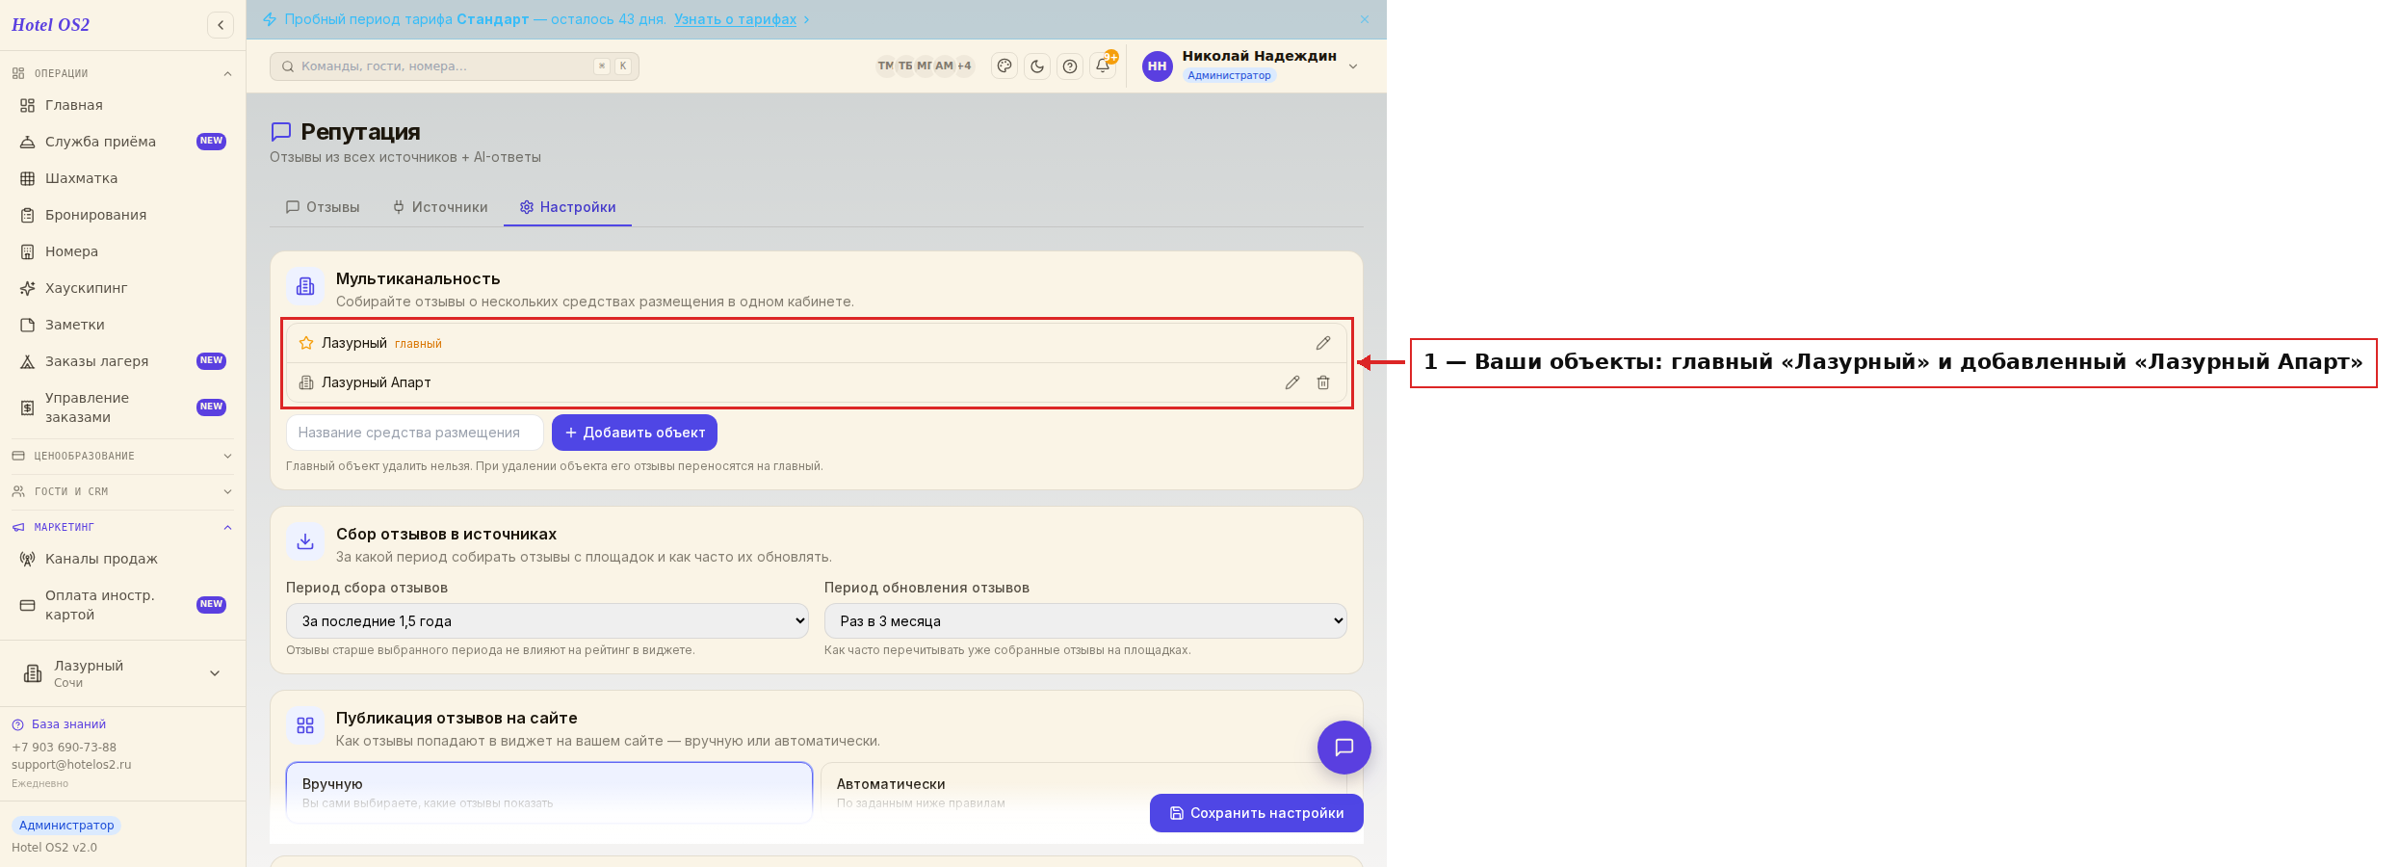The height and width of the screenshot is (867, 2400).
Task: Edit the Лазурный Апарт object name
Action: coord(1292,382)
